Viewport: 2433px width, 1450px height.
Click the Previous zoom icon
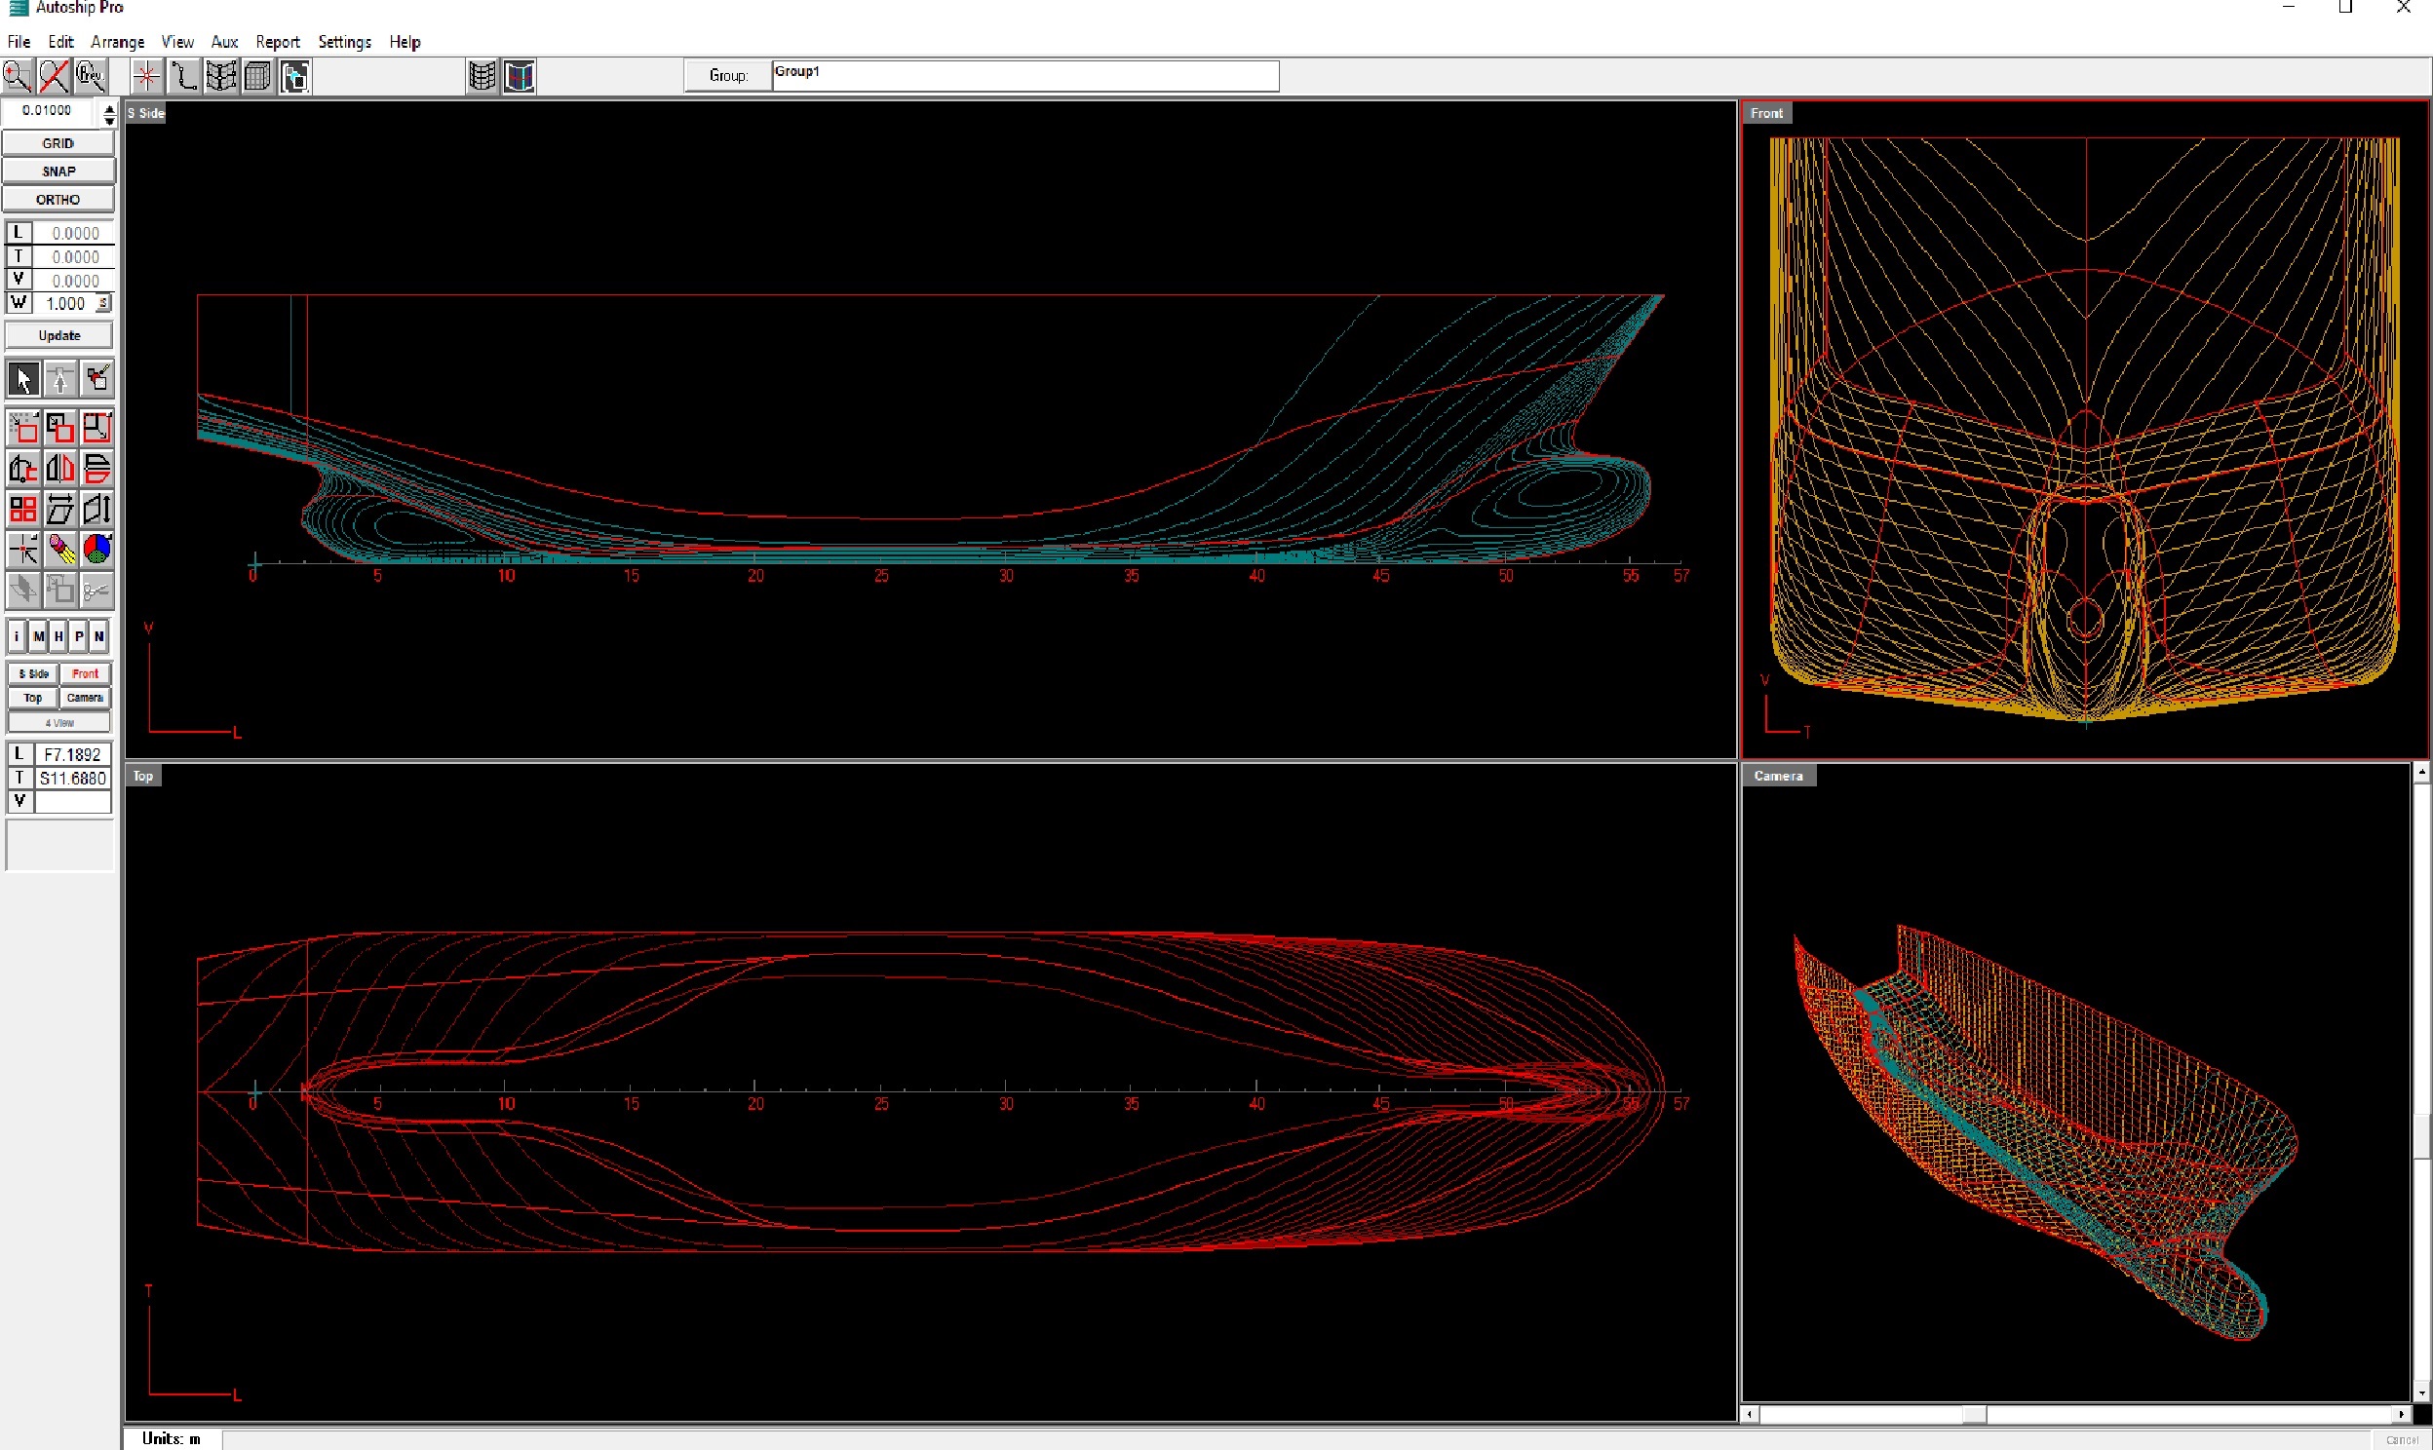click(90, 75)
